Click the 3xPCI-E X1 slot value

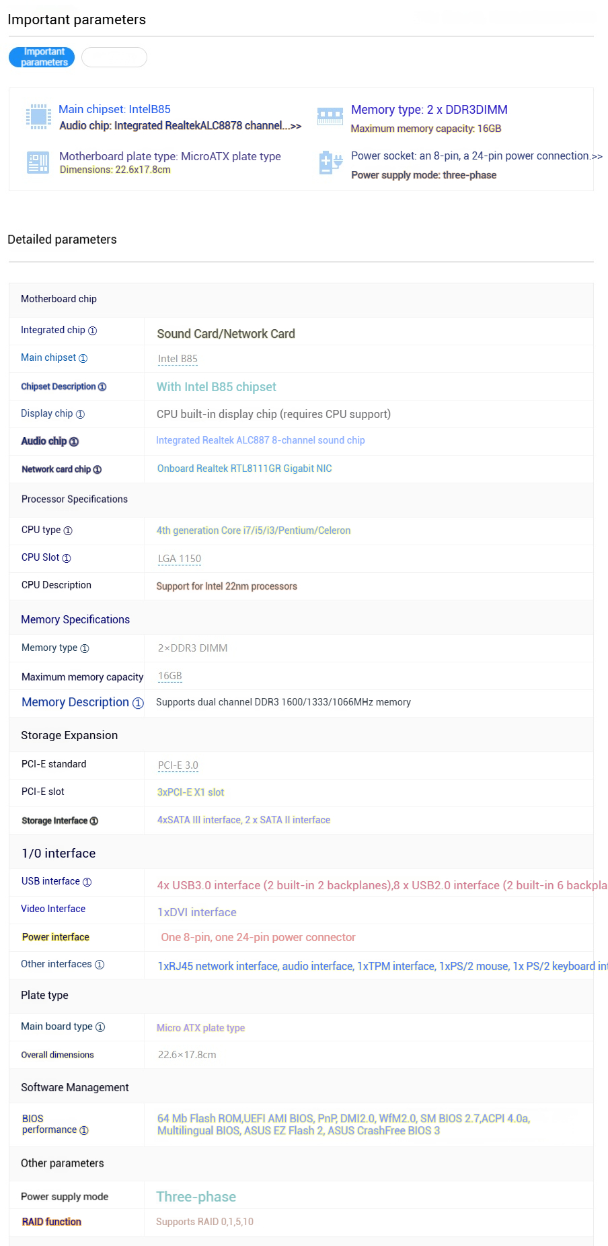pos(191,792)
